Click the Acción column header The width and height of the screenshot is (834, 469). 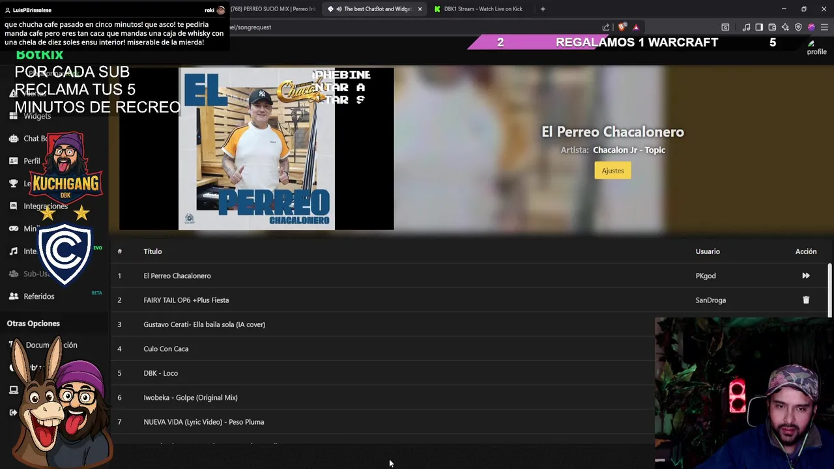click(806, 251)
